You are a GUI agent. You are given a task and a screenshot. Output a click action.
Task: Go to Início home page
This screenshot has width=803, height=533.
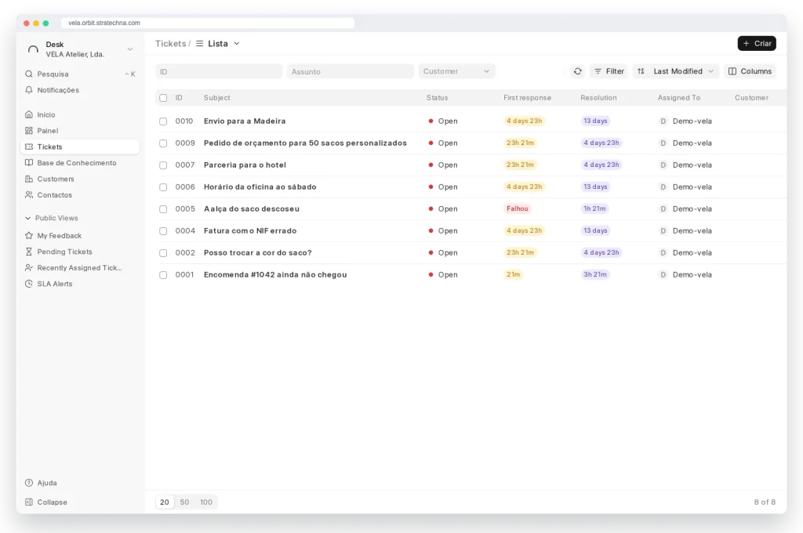[x=80, y=114]
